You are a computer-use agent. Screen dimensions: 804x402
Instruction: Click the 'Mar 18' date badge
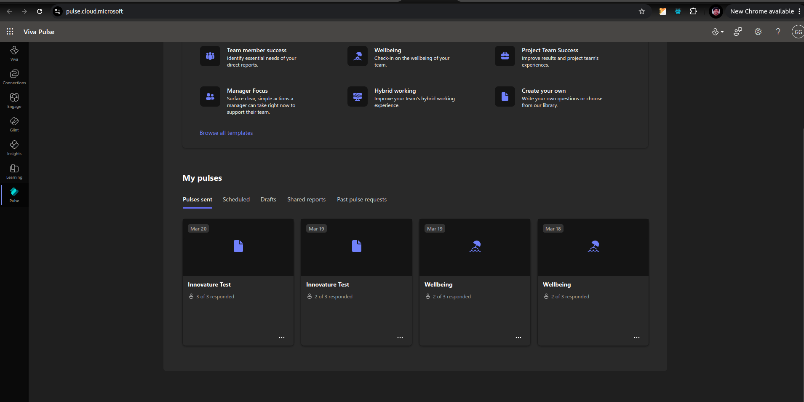(x=553, y=229)
